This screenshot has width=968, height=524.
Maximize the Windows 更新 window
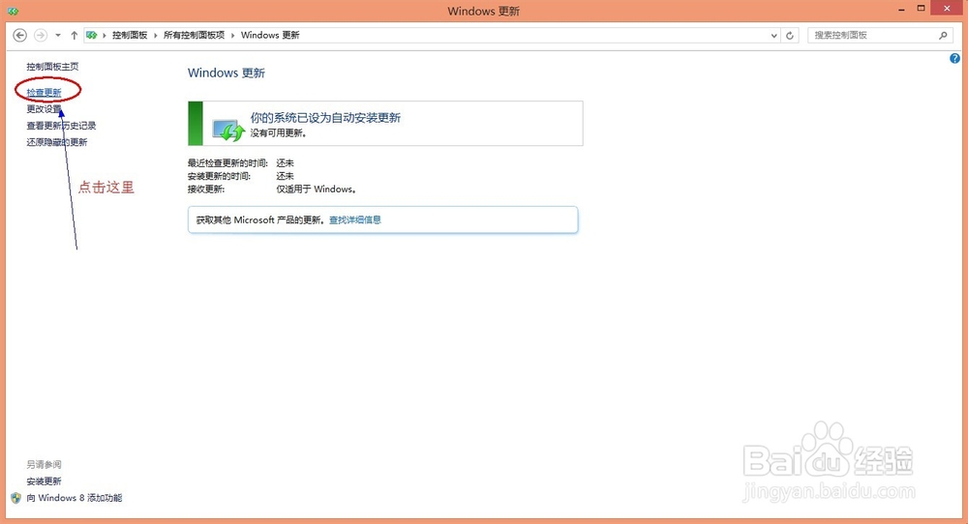tap(921, 9)
